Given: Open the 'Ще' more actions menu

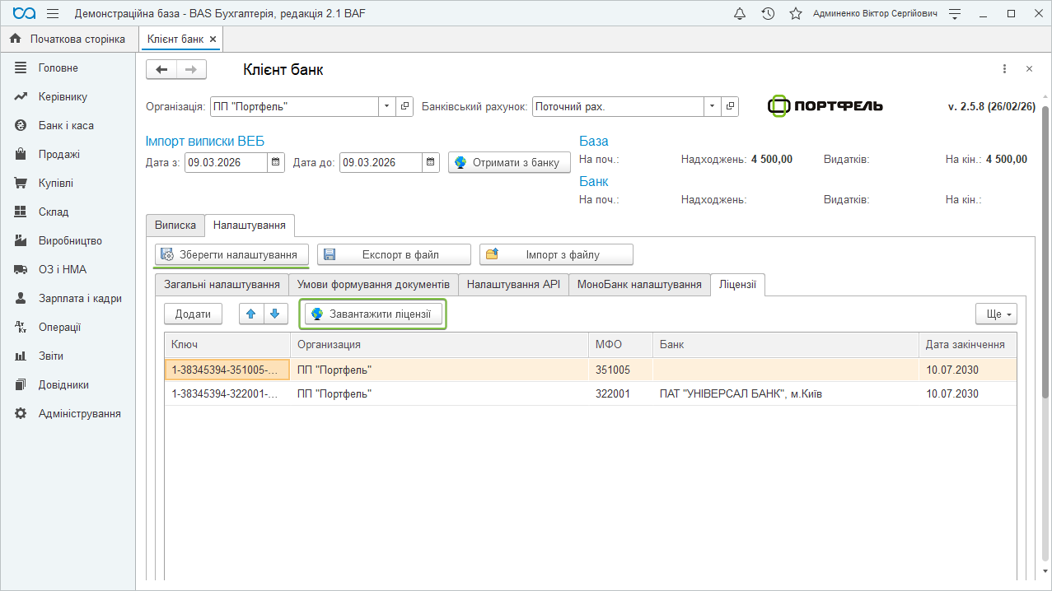Looking at the screenshot, I should pyautogui.click(x=996, y=314).
